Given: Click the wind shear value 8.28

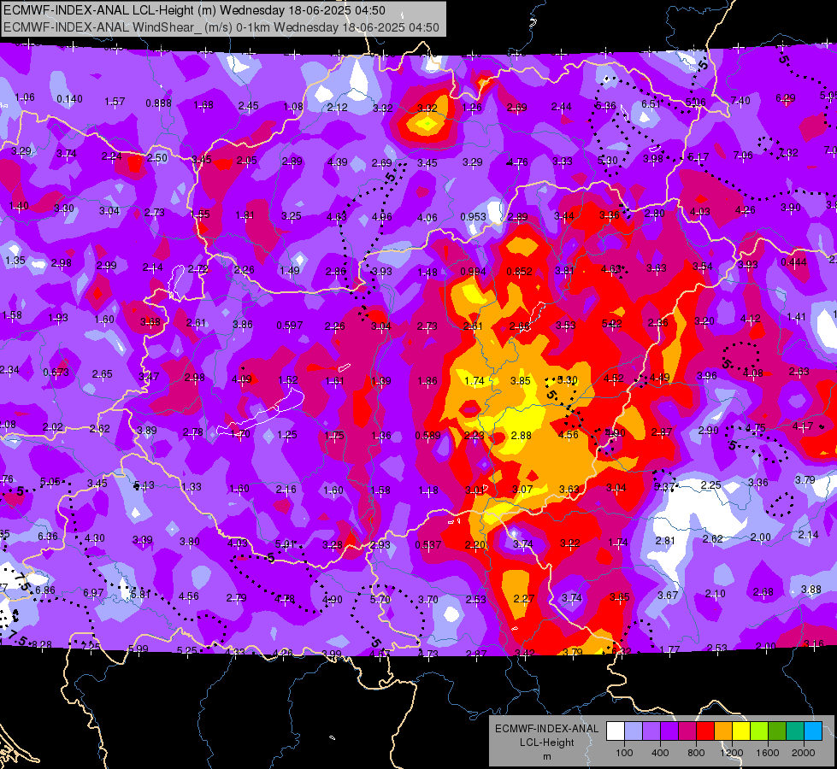Looking at the screenshot, I should pos(42,644).
